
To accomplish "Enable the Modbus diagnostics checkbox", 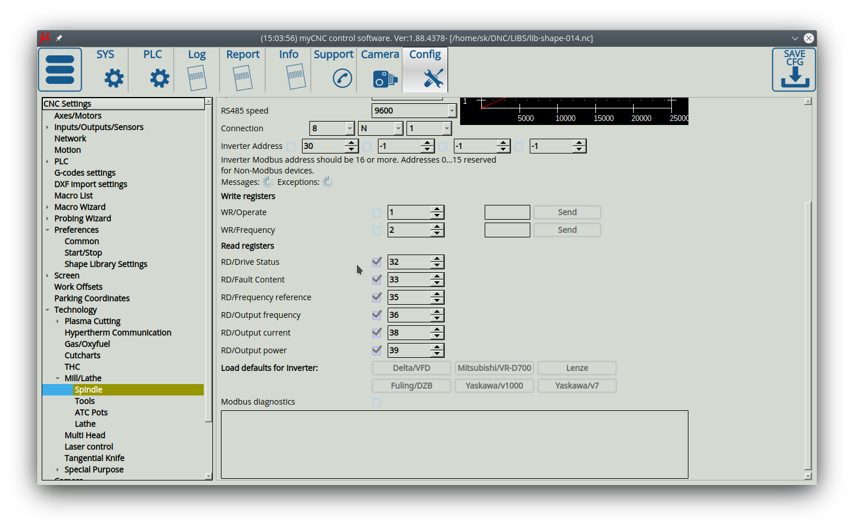I will (377, 402).
